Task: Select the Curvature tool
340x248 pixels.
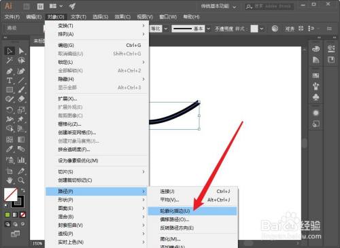Action: [x=21, y=71]
